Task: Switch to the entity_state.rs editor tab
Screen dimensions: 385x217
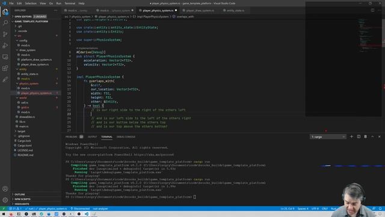Action: 235,11
